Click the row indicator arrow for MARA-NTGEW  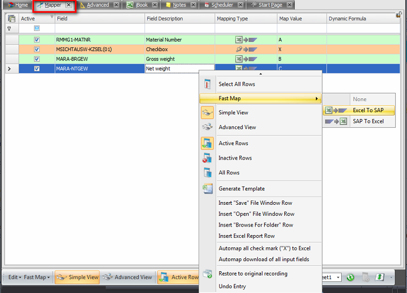point(10,69)
